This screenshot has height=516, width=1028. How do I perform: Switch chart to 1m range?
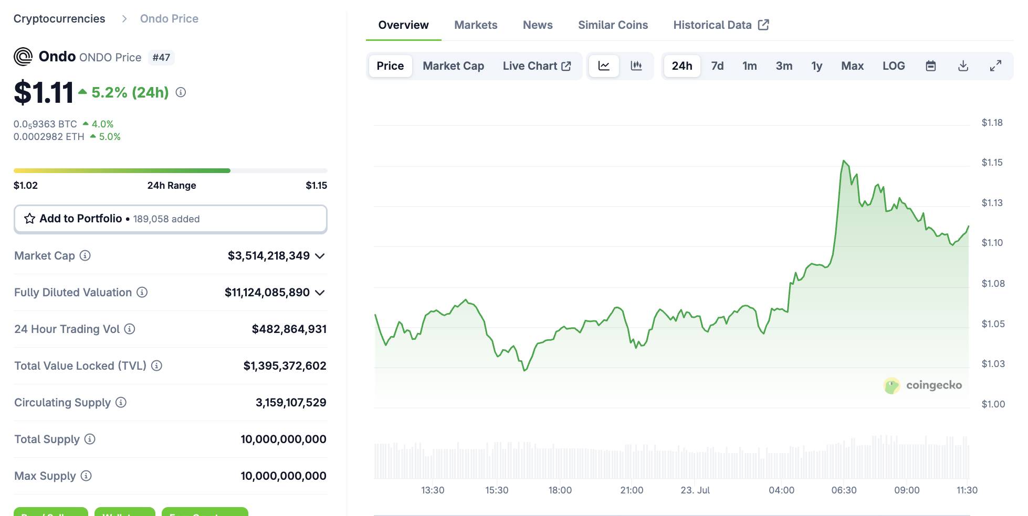(749, 66)
